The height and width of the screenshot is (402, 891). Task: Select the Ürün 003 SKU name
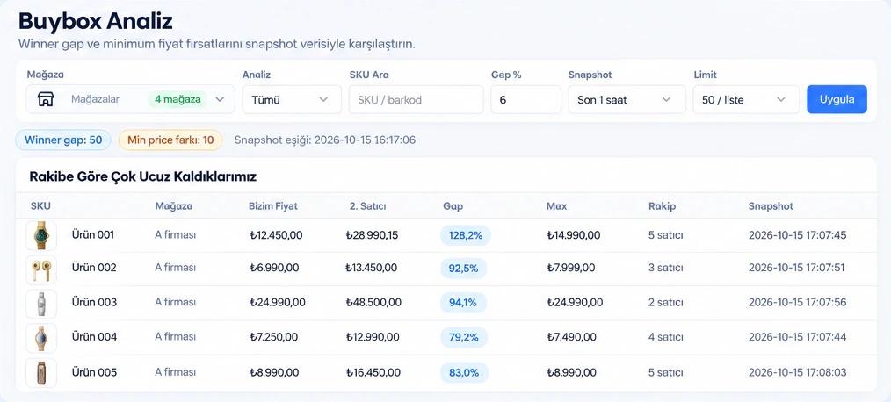click(94, 302)
